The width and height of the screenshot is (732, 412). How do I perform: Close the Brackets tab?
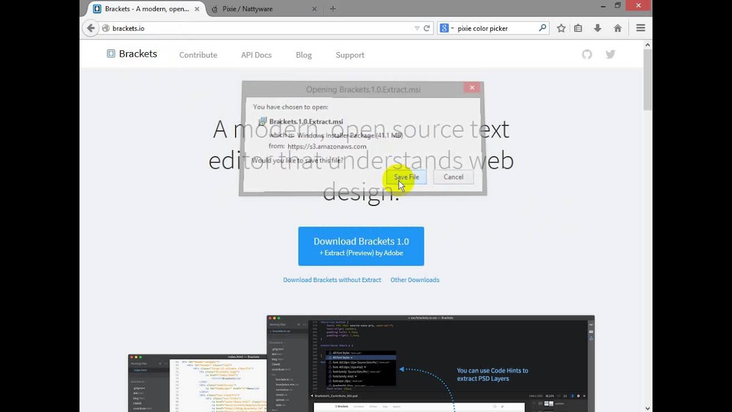pos(197,9)
